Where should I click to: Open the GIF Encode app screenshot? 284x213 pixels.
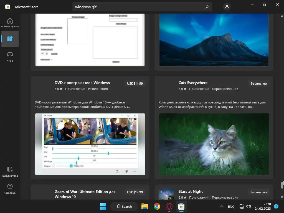click(90, 144)
